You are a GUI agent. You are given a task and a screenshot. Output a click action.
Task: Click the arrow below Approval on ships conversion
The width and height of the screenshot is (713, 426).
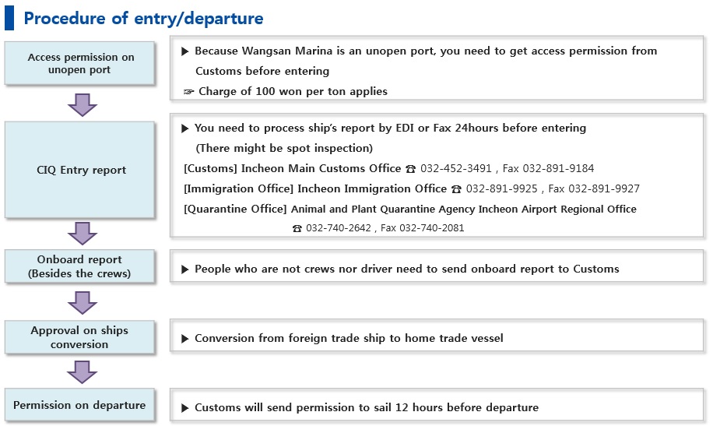pyautogui.click(x=83, y=372)
